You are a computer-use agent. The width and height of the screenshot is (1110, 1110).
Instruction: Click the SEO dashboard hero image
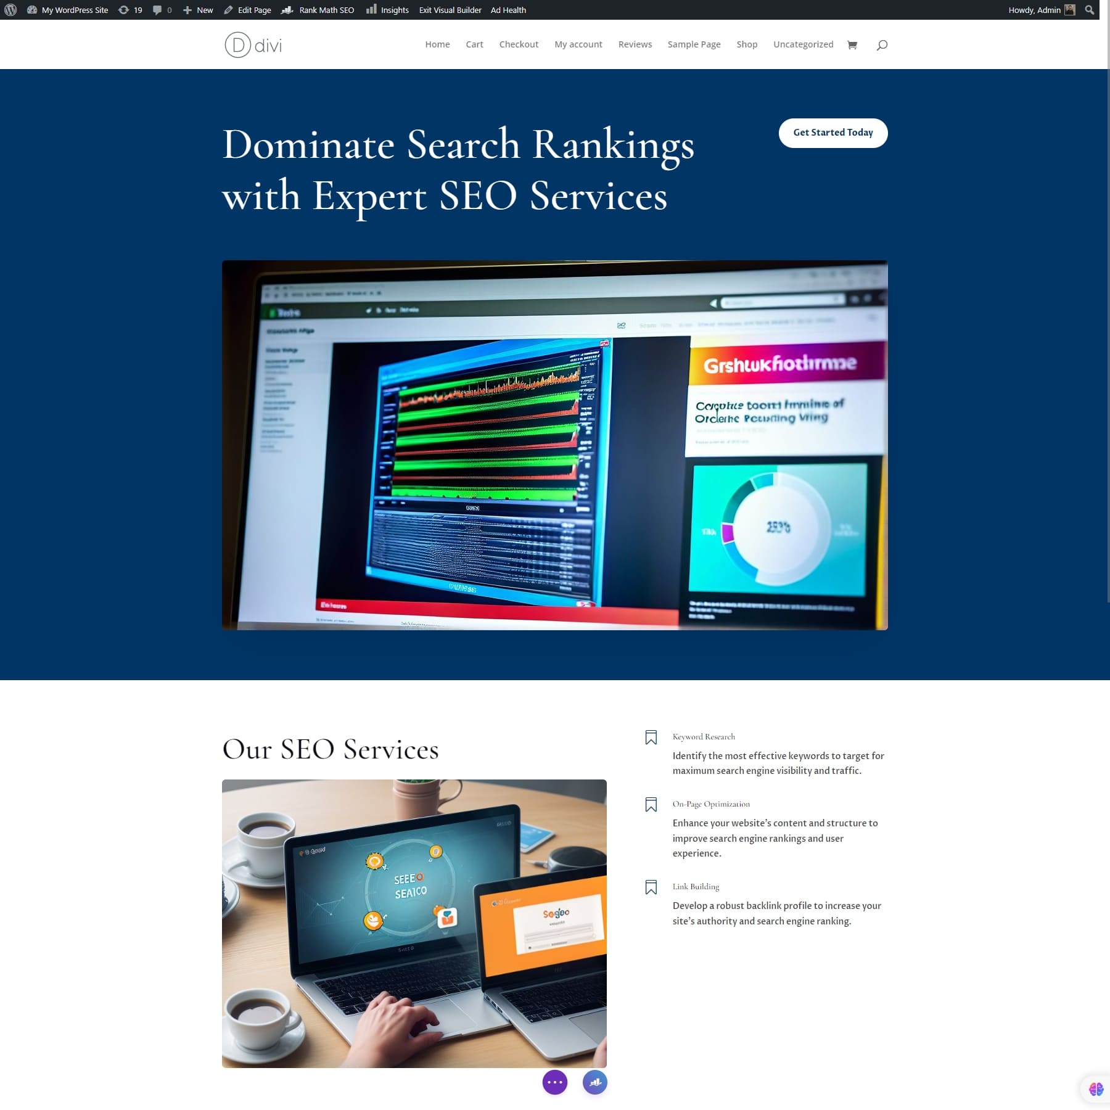554,444
